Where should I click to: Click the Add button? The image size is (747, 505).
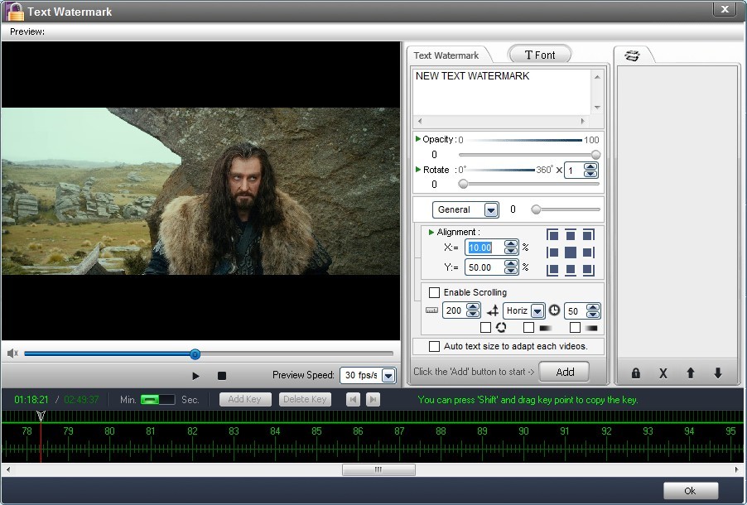[x=565, y=372]
